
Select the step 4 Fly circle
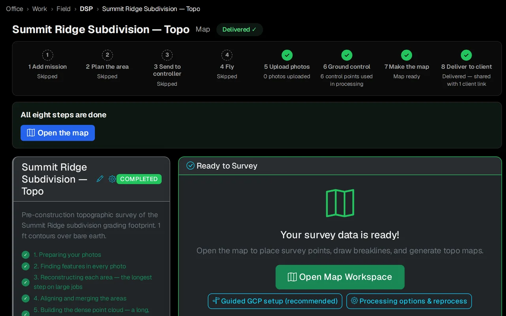click(x=227, y=55)
